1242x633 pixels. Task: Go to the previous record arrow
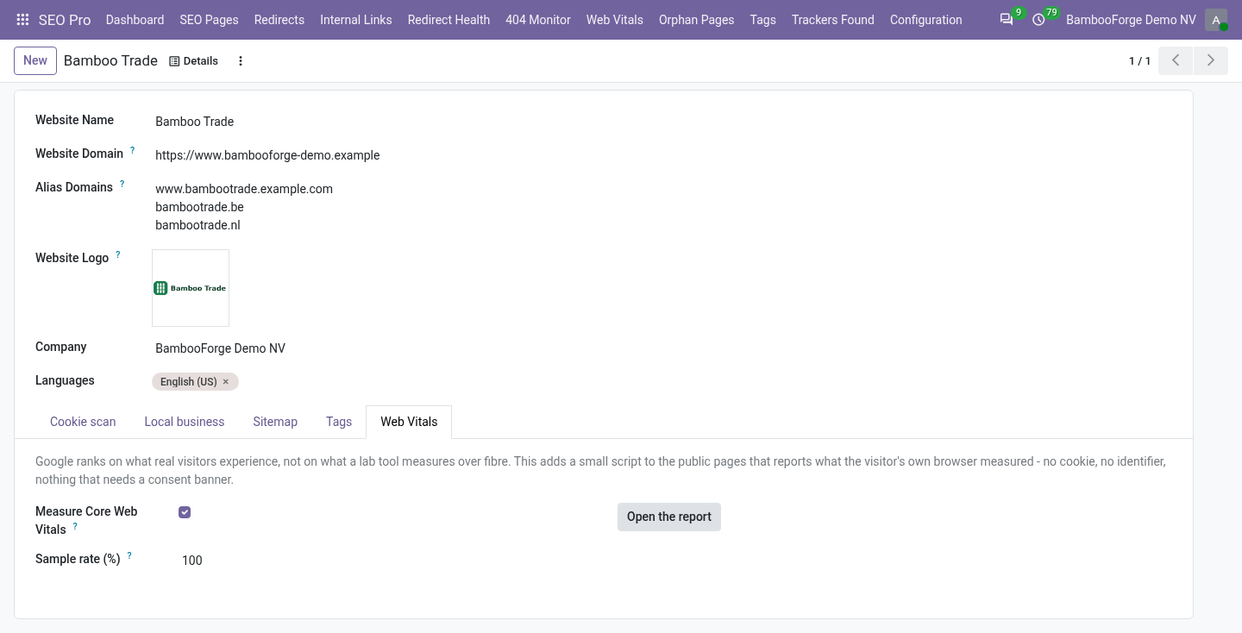pos(1176,60)
